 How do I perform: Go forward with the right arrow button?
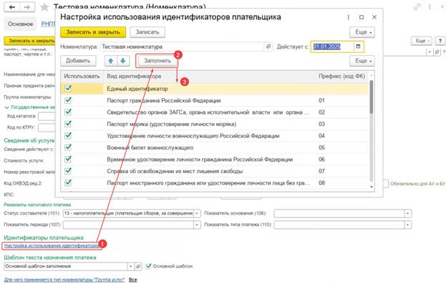click(27, 7)
